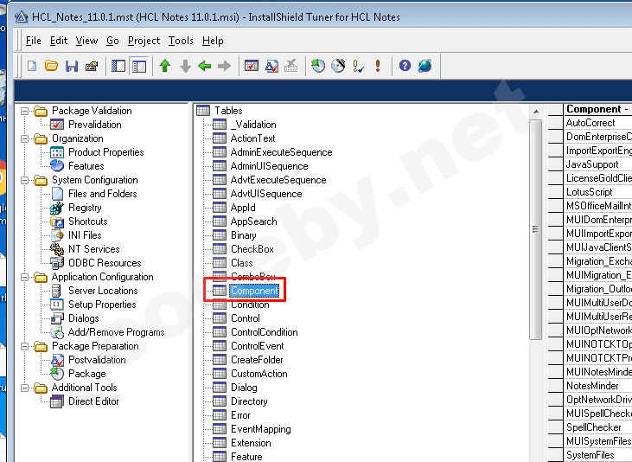632x462 pixels.
Task: Select the ActionText table
Action: (252, 138)
